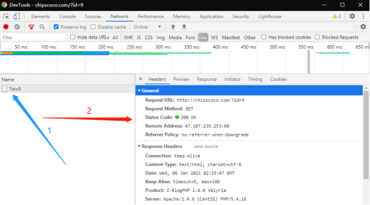The image size is (370, 205).
Task: Open Network settings gear in the toolbar
Action: tap(363, 27)
